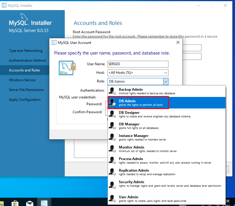Click inside the User Name field
The width and height of the screenshot is (235, 206).
[x=138, y=64]
